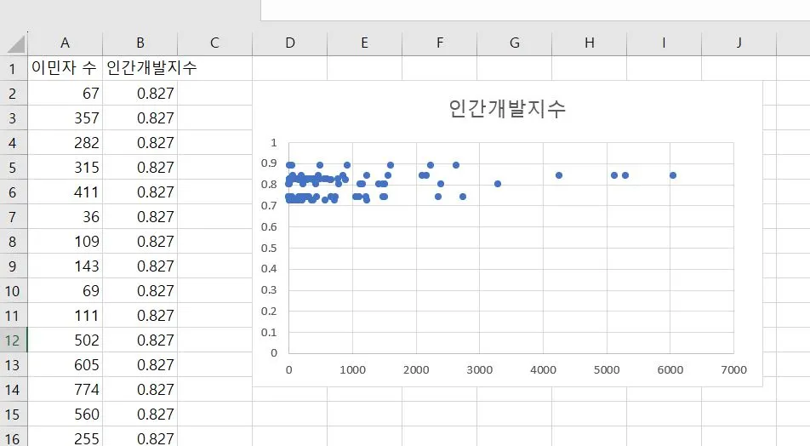Select column B header
This screenshot has height=446, width=810.
tap(140, 43)
